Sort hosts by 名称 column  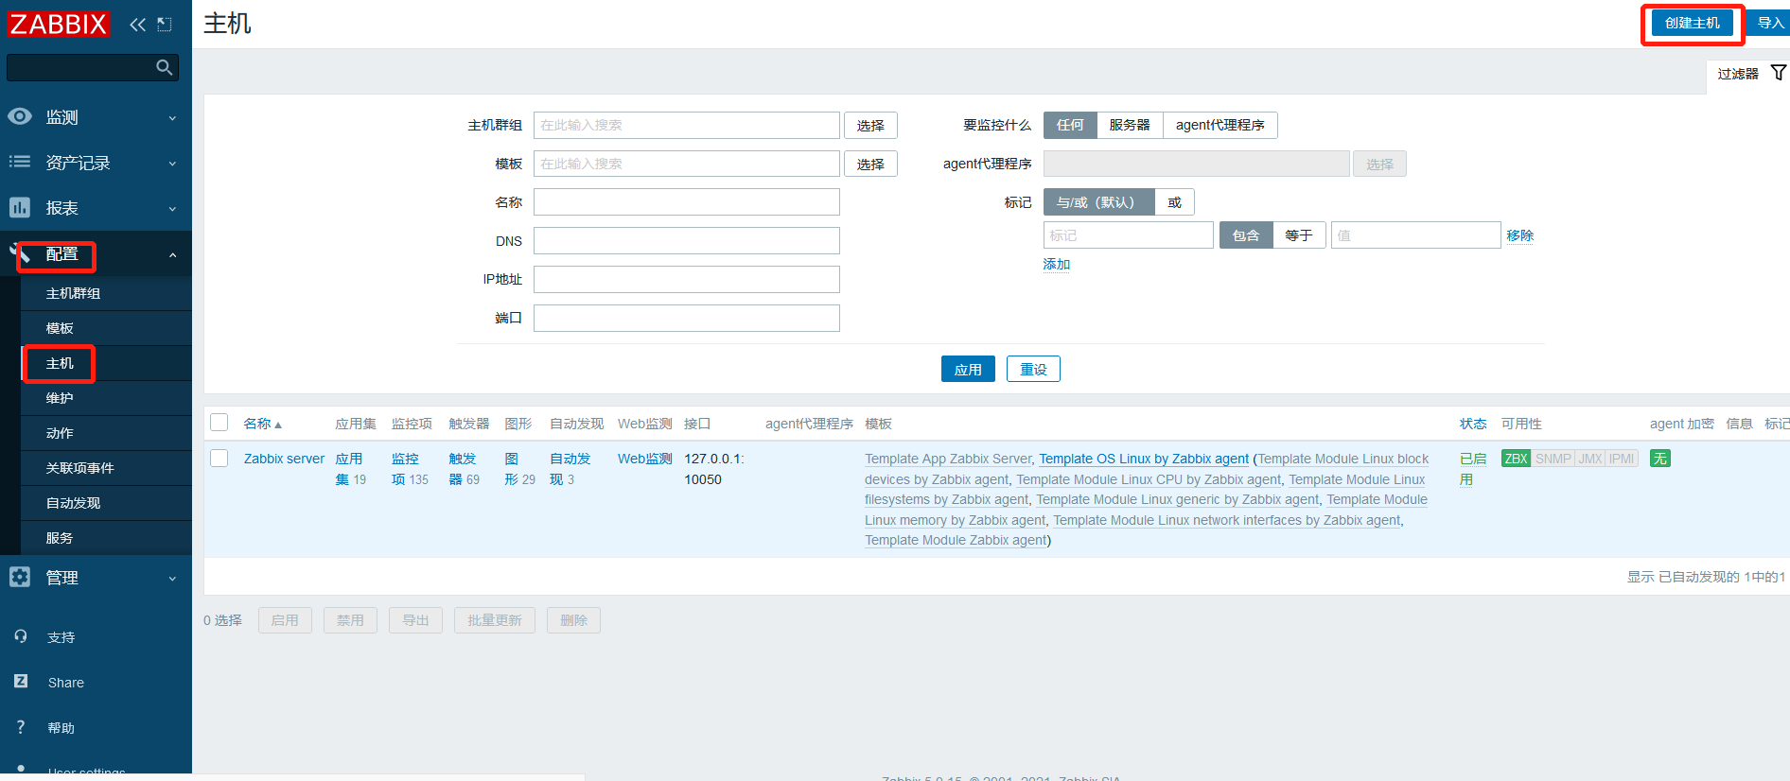(x=262, y=424)
